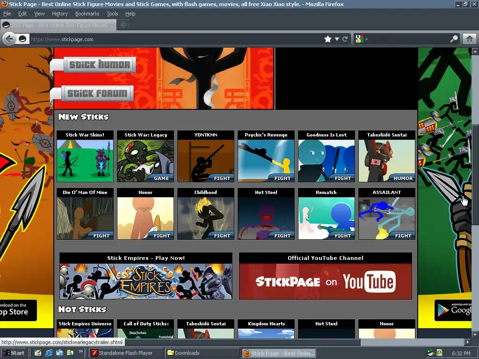Open Call of Duty Sticks in Hot Sticks
The width and height of the screenshot is (479, 359).
(145, 329)
